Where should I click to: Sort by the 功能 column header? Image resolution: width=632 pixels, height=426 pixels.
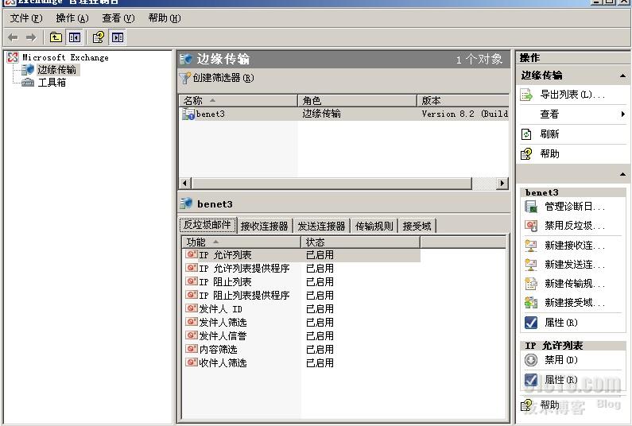click(x=242, y=242)
